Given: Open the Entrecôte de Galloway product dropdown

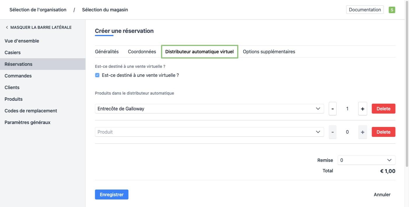Looking at the screenshot, I should point(209,109).
